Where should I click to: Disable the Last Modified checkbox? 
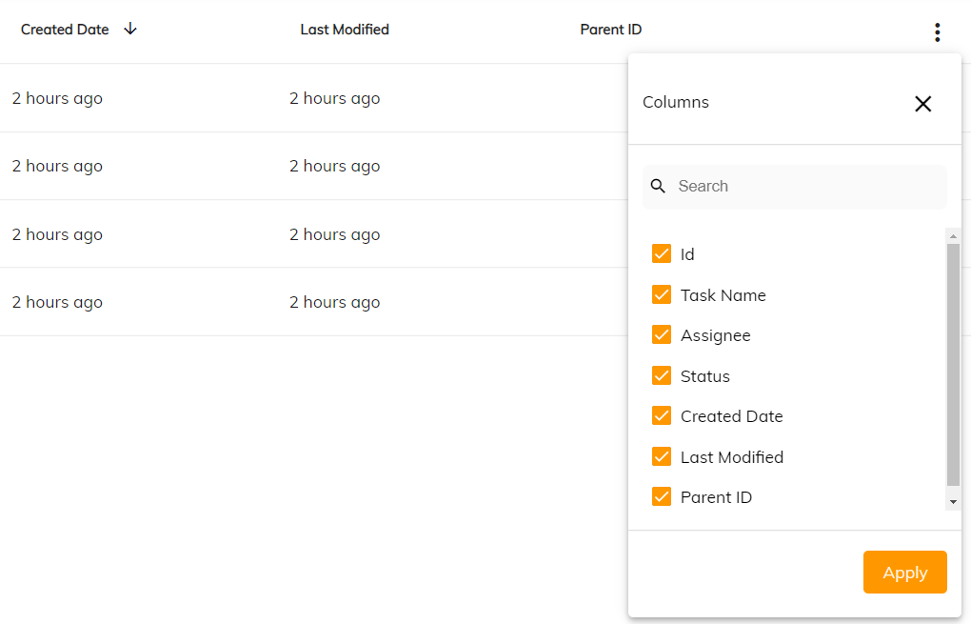click(662, 456)
